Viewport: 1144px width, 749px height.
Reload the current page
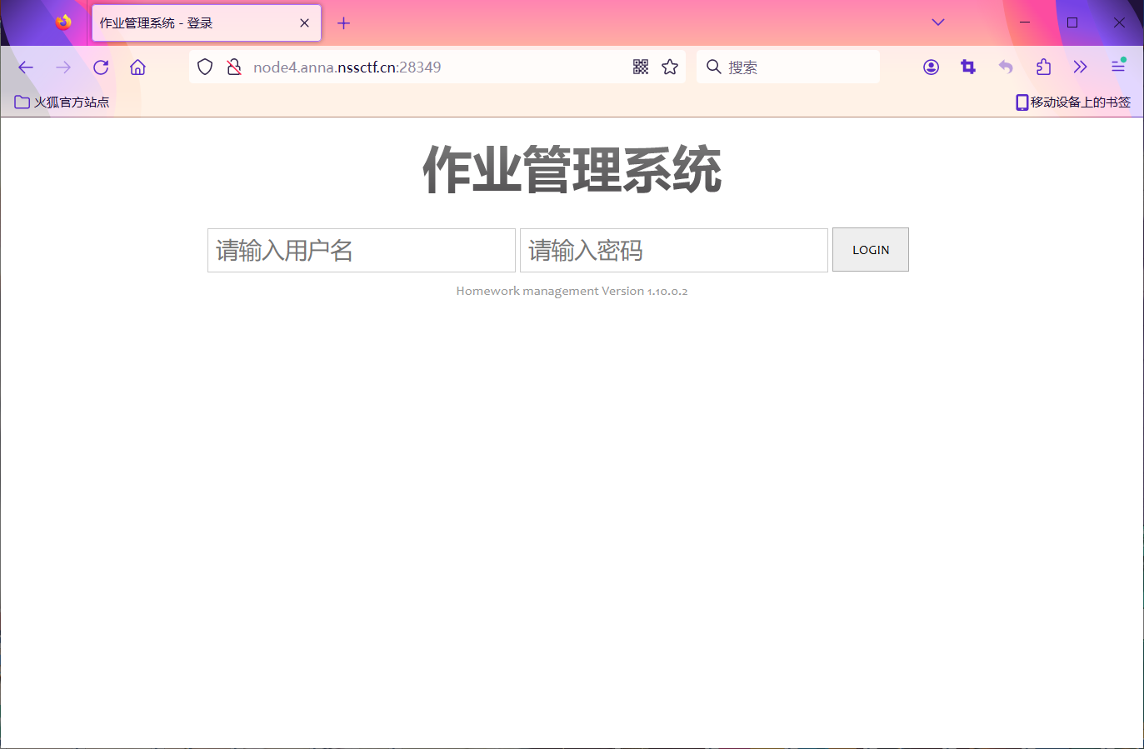(101, 67)
